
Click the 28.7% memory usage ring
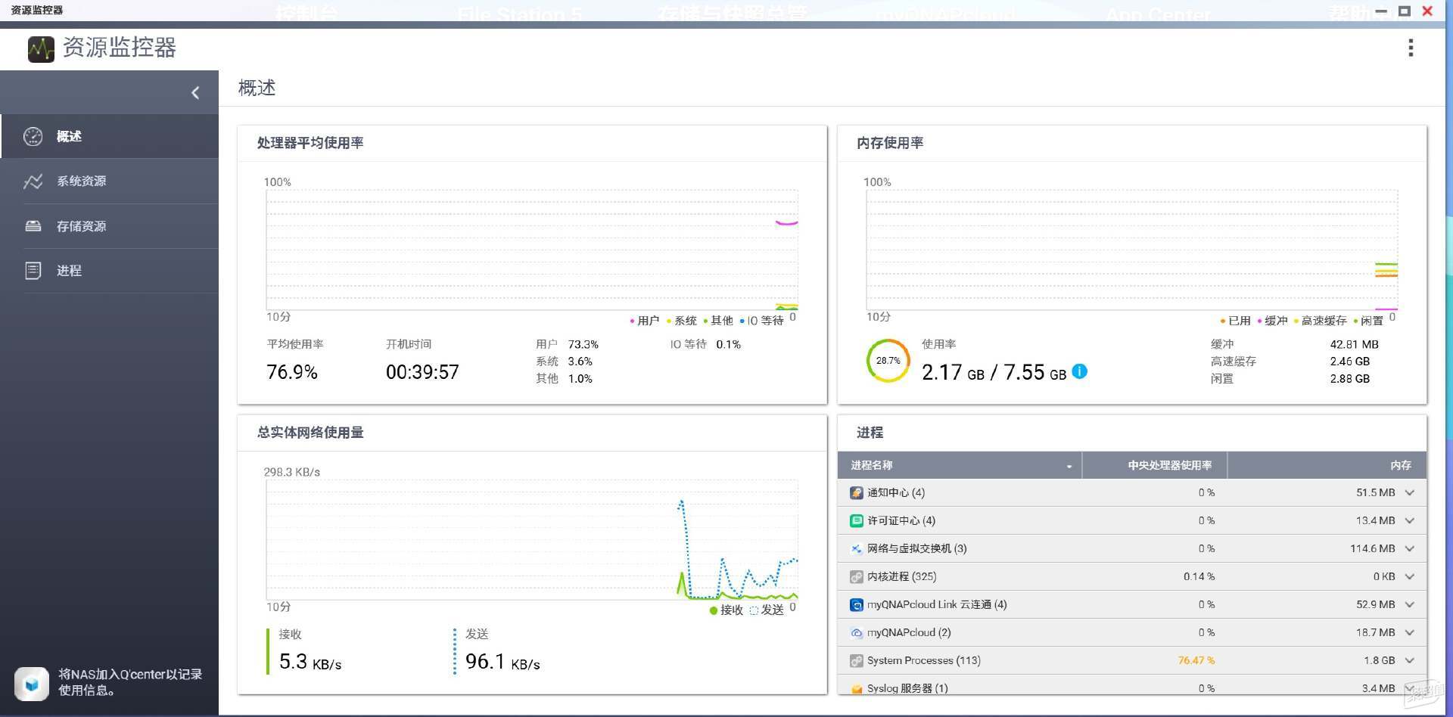[x=888, y=361]
